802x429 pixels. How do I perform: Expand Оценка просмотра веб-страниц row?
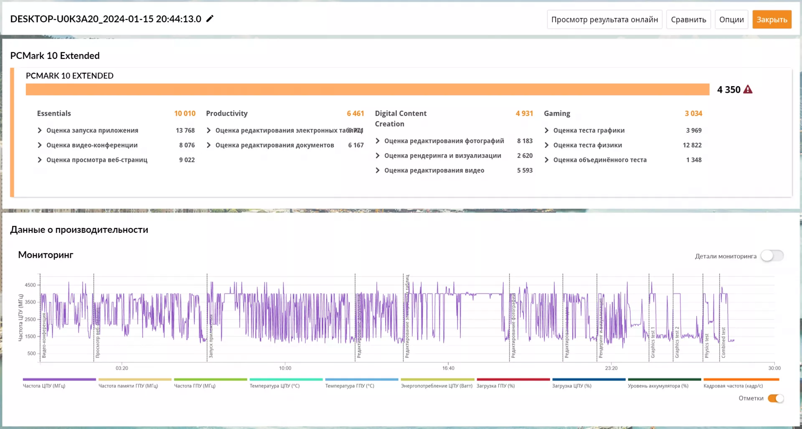116,160
